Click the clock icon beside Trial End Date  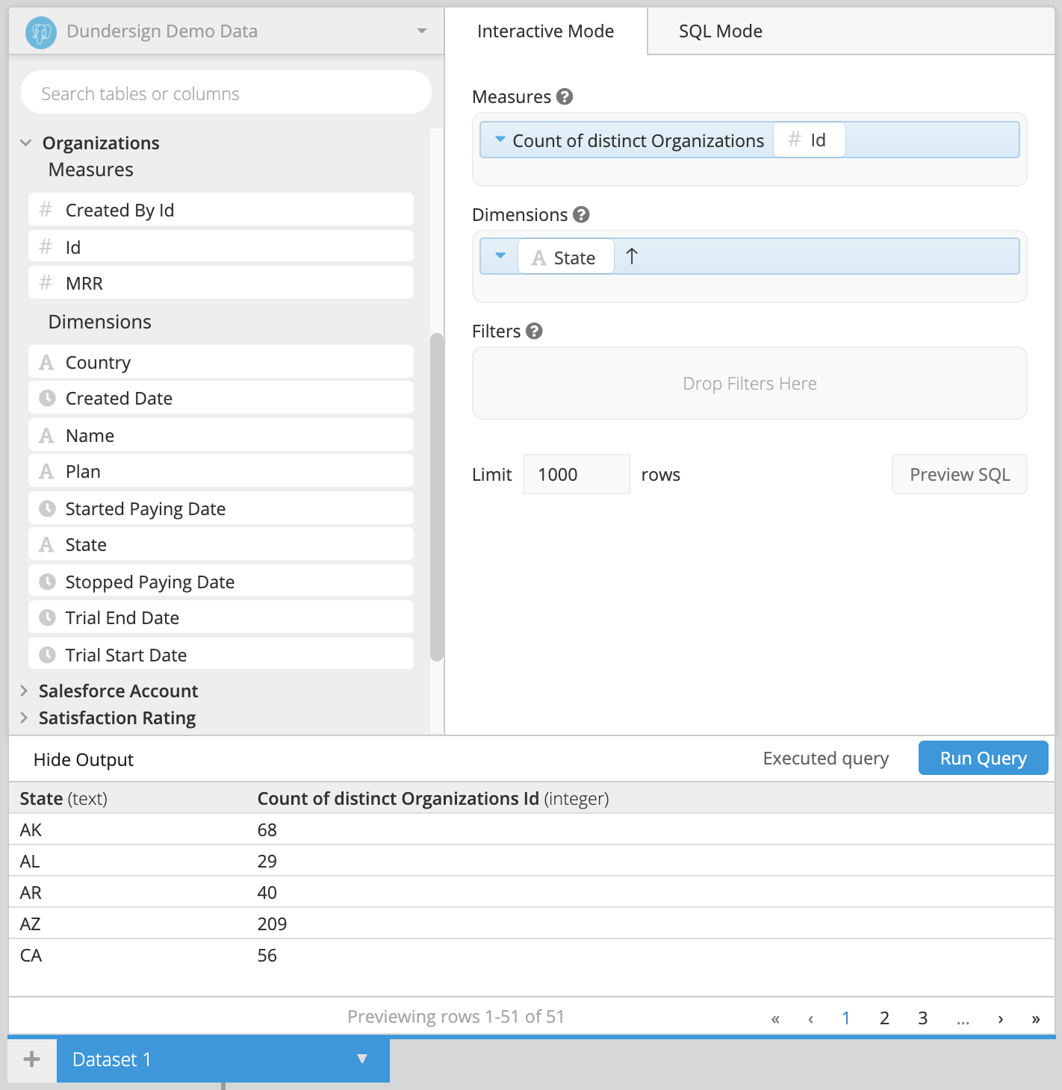pyautogui.click(x=47, y=617)
